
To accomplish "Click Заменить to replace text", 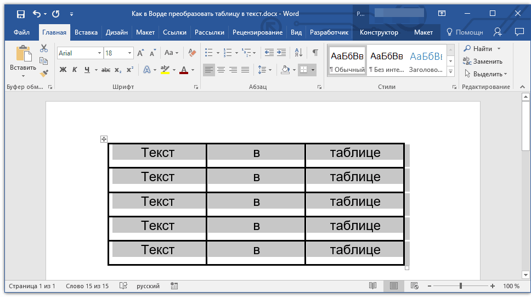I will coord(483,61).
